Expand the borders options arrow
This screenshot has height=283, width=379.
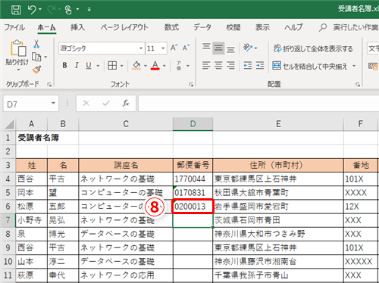[x=122, y=66]
